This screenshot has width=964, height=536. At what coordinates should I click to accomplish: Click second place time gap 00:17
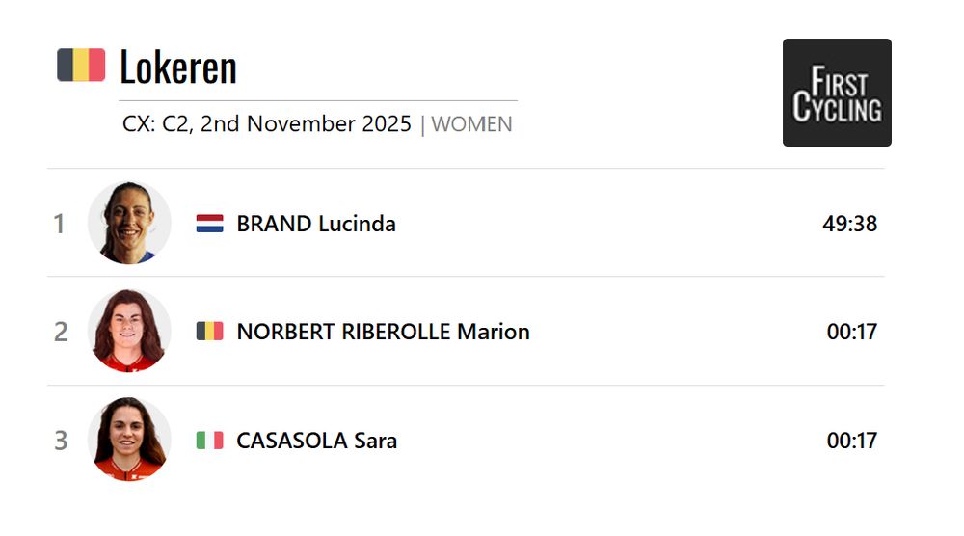851,332
